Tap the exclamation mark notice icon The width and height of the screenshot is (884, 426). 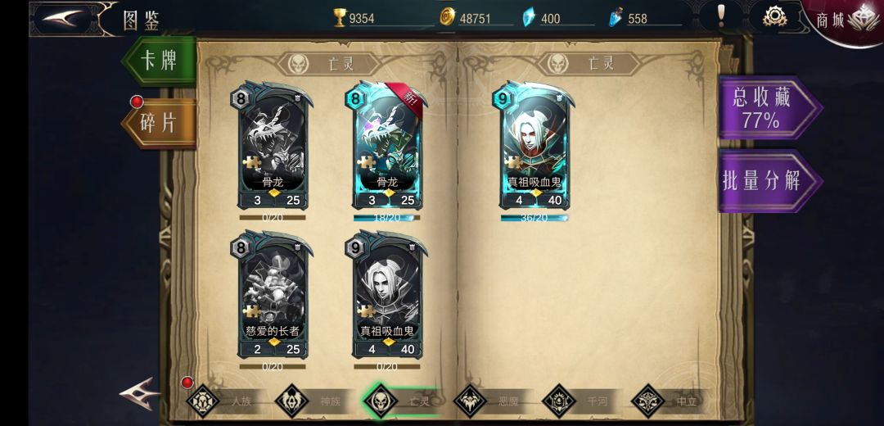coord(720,16)
